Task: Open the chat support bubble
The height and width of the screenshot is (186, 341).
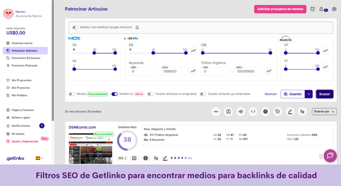Action: tap(330, 155)
